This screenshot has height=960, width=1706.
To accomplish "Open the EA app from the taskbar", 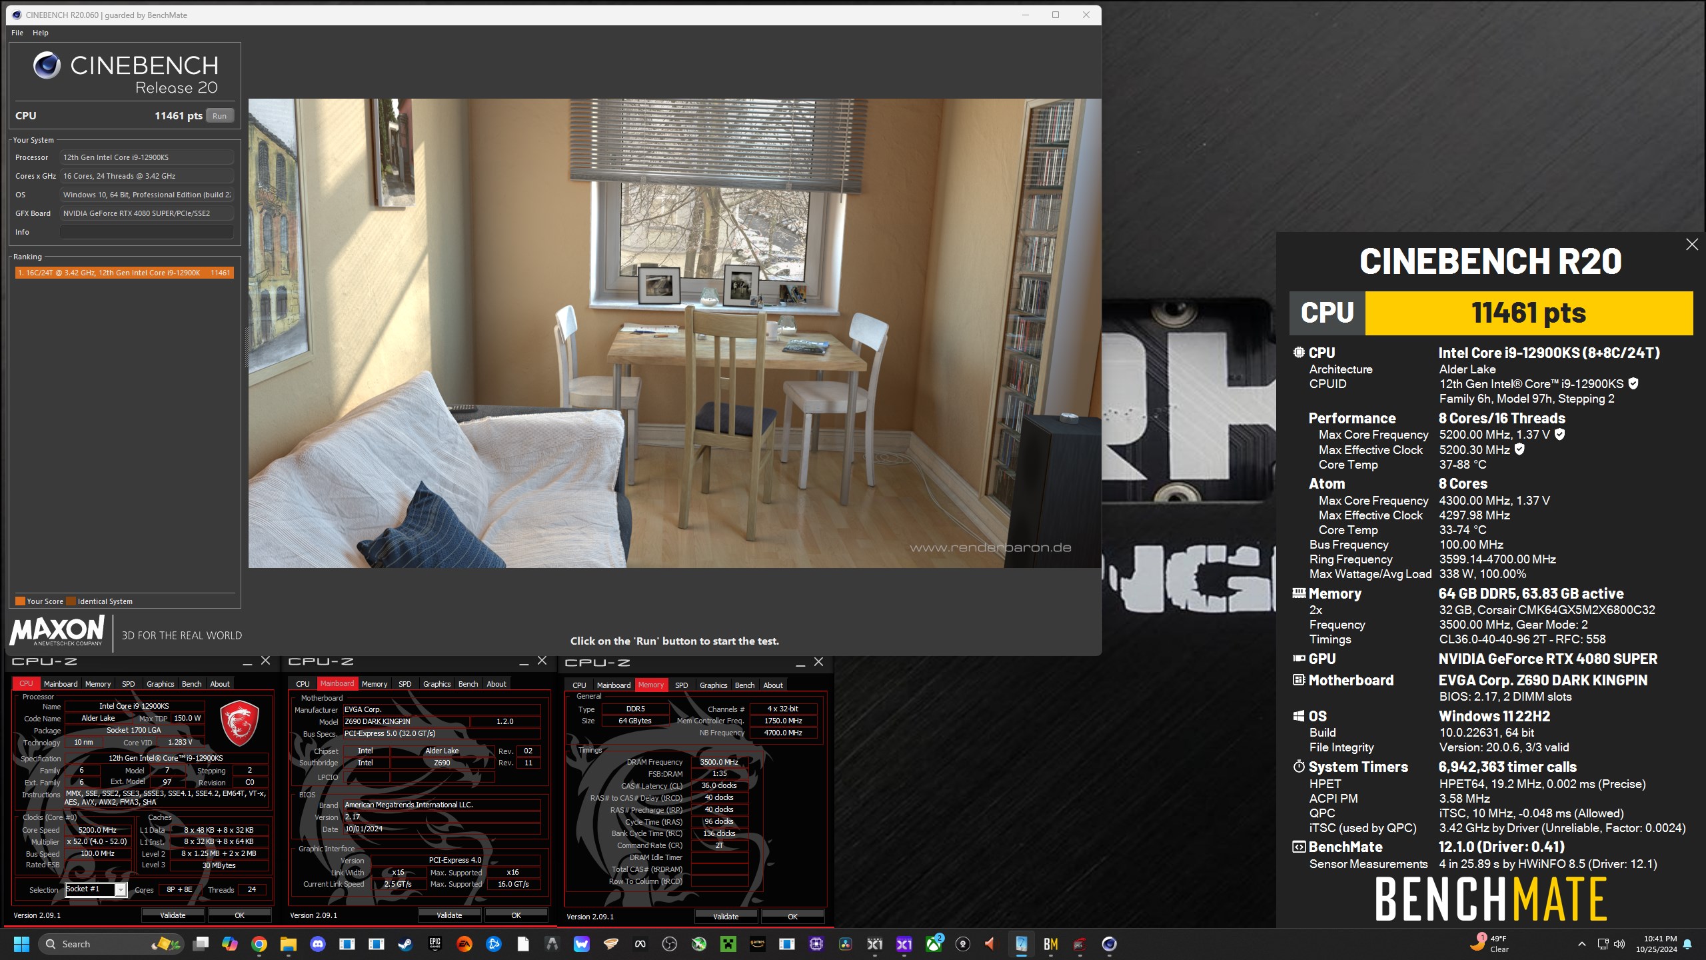I will pos(464,944).
